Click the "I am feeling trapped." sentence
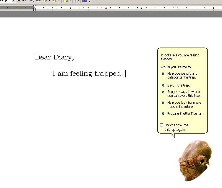 coord(88,74)
